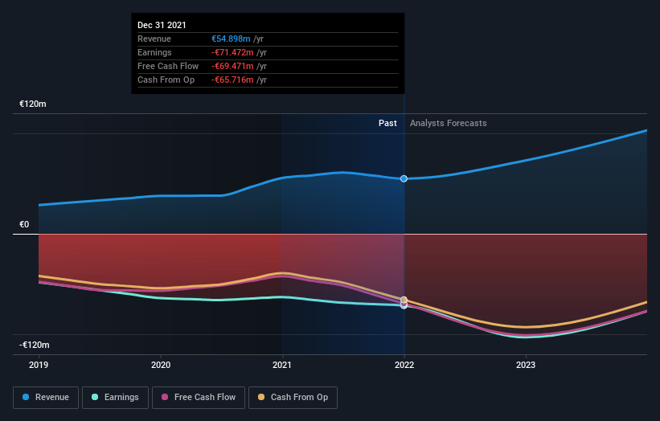Click the Free Cash Flow tooltip row label
The image size is (660, 421).
(x=168, y=66)
